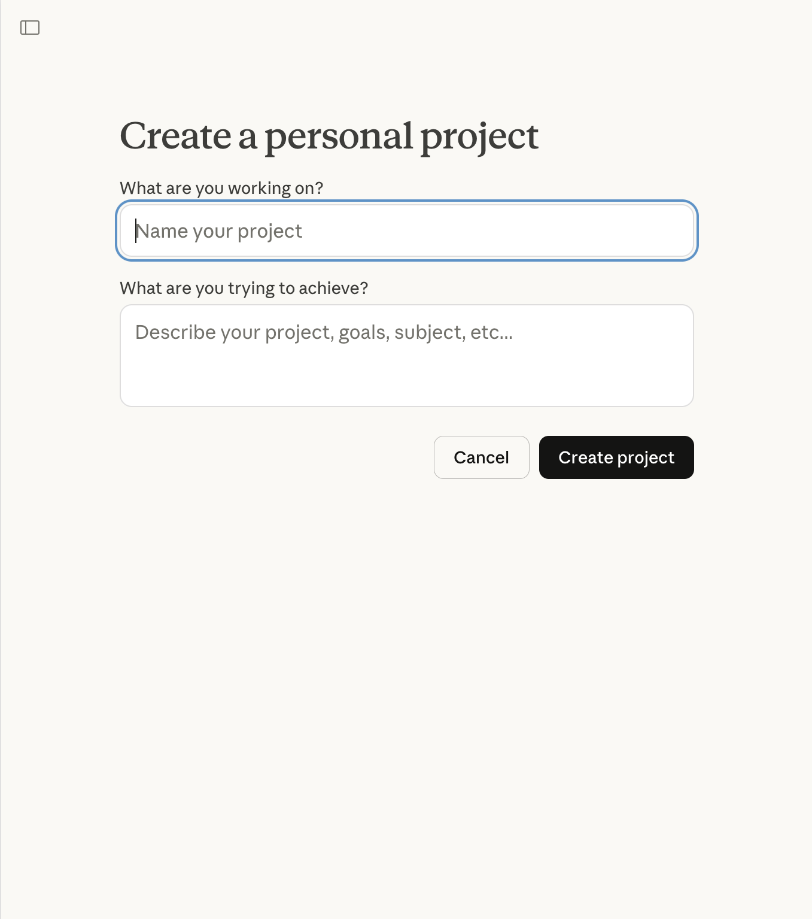Viewport: 812px width, 919px height.
Task: Activate the goals description textarea
Action: point(407,356)
